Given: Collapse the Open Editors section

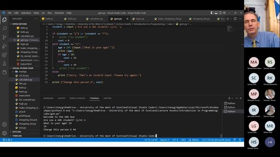Looking at the screenshot, I should 10,24.
